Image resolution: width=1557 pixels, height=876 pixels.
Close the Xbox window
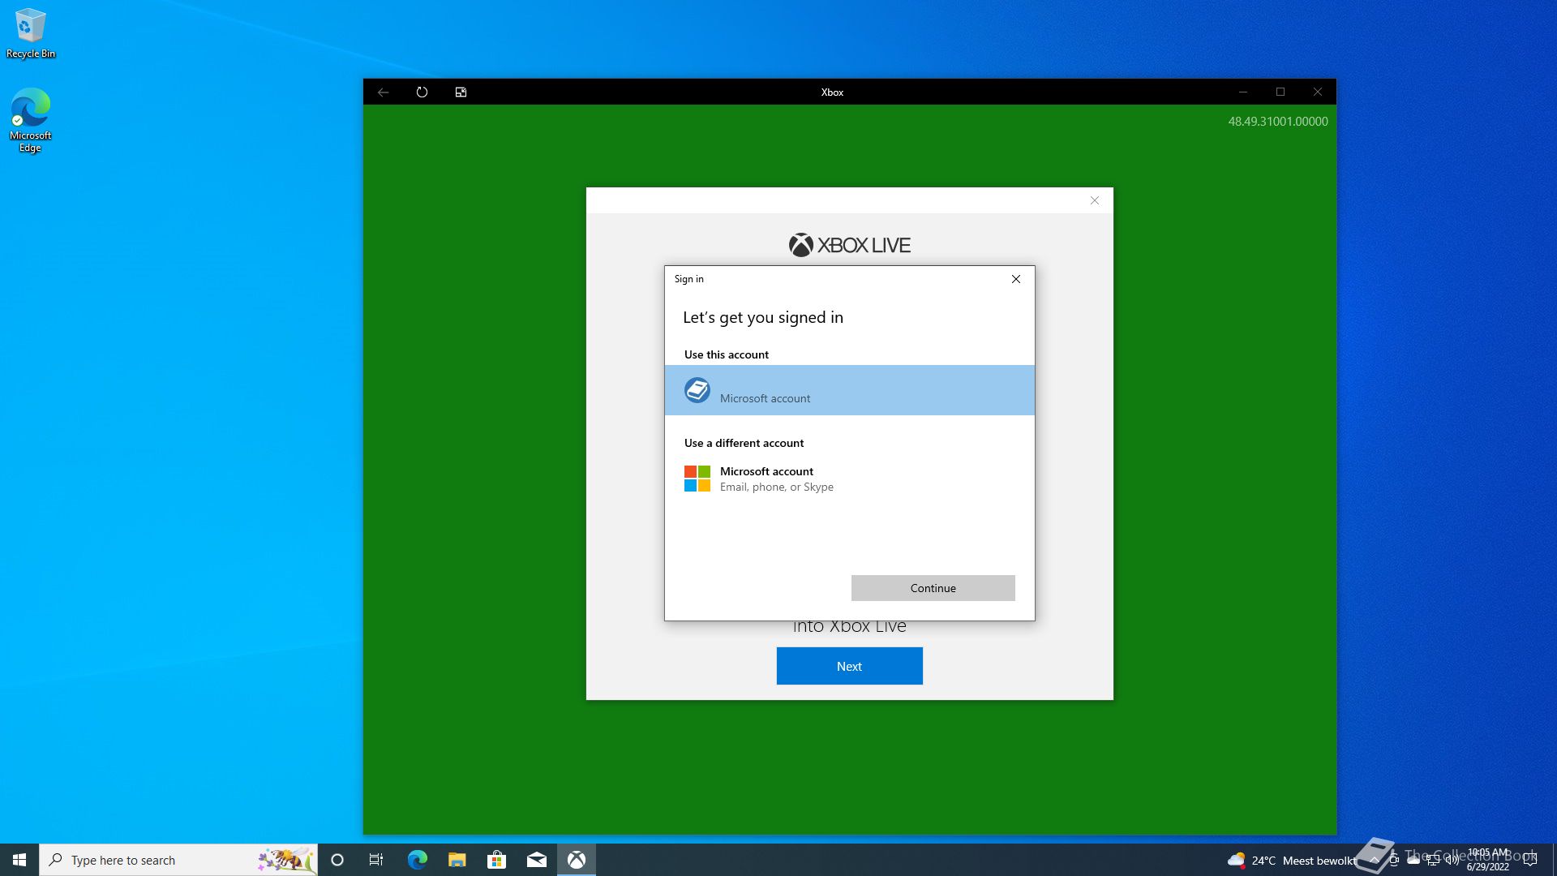(1318, 92)
